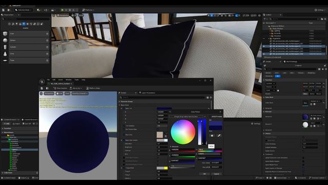Browse to asset in Content Browser icon

[x=47, y=88]
